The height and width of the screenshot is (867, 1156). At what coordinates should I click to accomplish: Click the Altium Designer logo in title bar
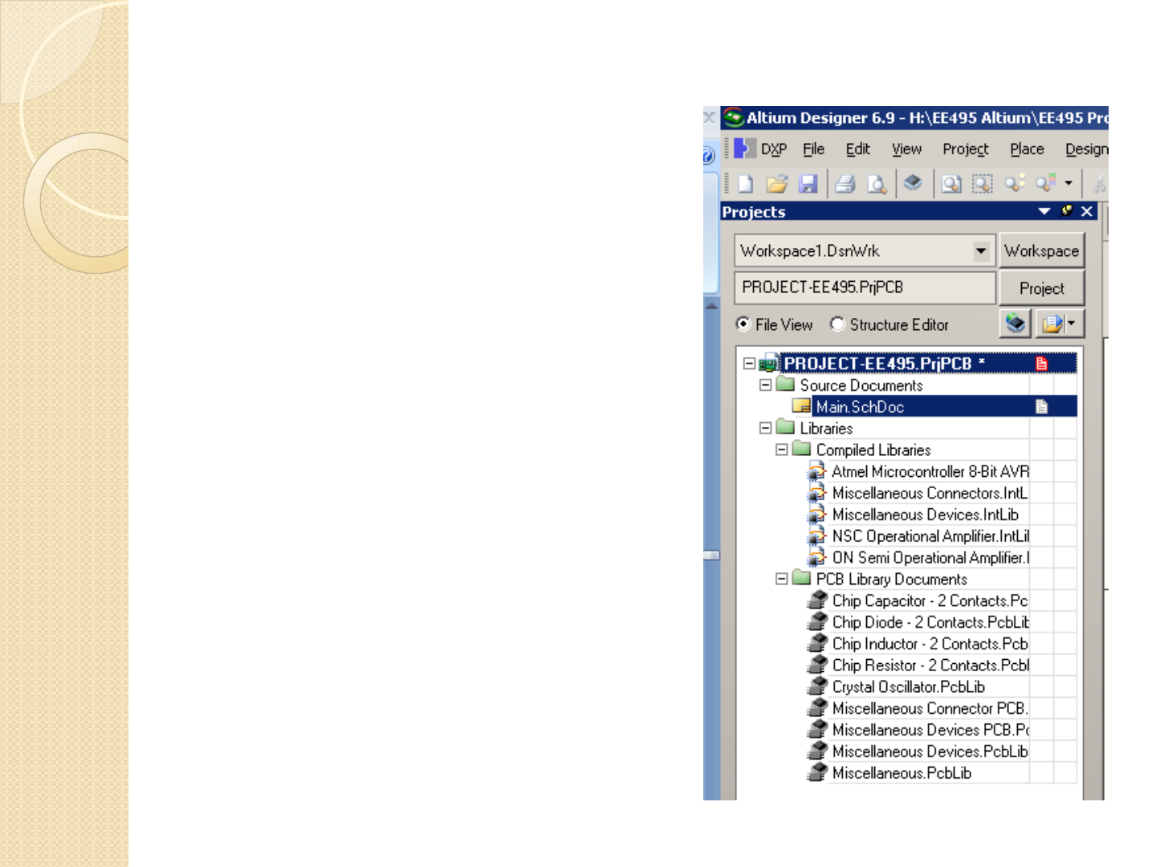click(733, 118)
